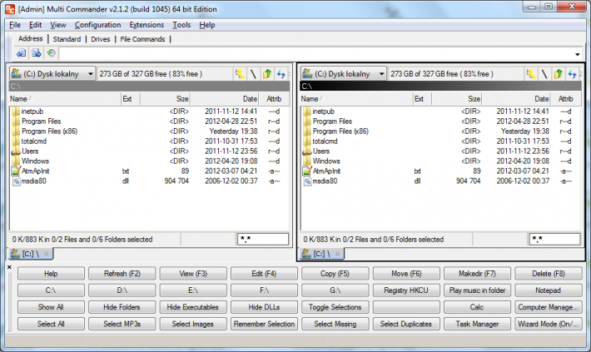Viewport: 591px width, 352px height.
Task: Switch to the File Commands toolbar tab
Action: [142, 39]
